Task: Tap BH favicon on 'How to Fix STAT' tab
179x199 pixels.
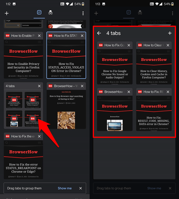Action: tap(50, 36)
